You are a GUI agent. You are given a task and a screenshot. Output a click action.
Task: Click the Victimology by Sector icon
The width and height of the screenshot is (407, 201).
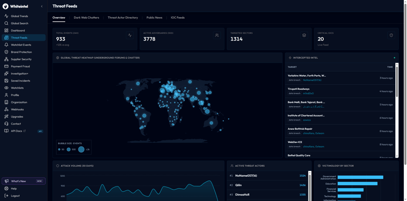[319, 166]
